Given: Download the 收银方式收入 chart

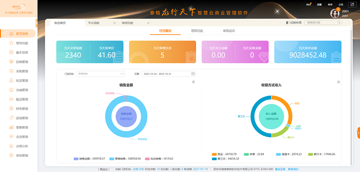Looking at the screenshot, I should pyautogui.click(x=338, y=82).
